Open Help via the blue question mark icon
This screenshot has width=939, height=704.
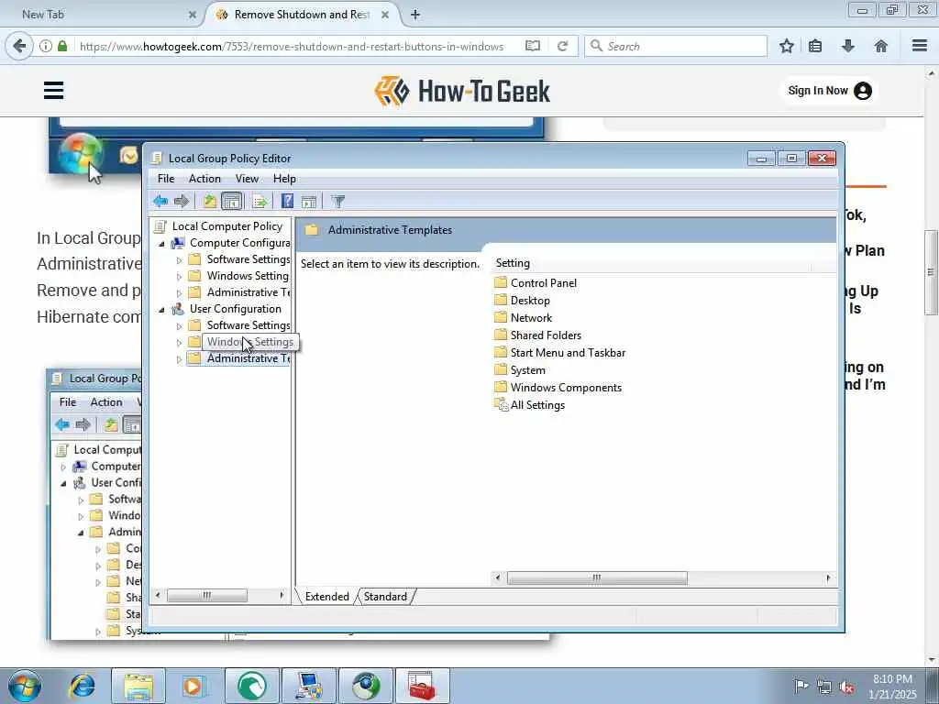click(287, 201)
